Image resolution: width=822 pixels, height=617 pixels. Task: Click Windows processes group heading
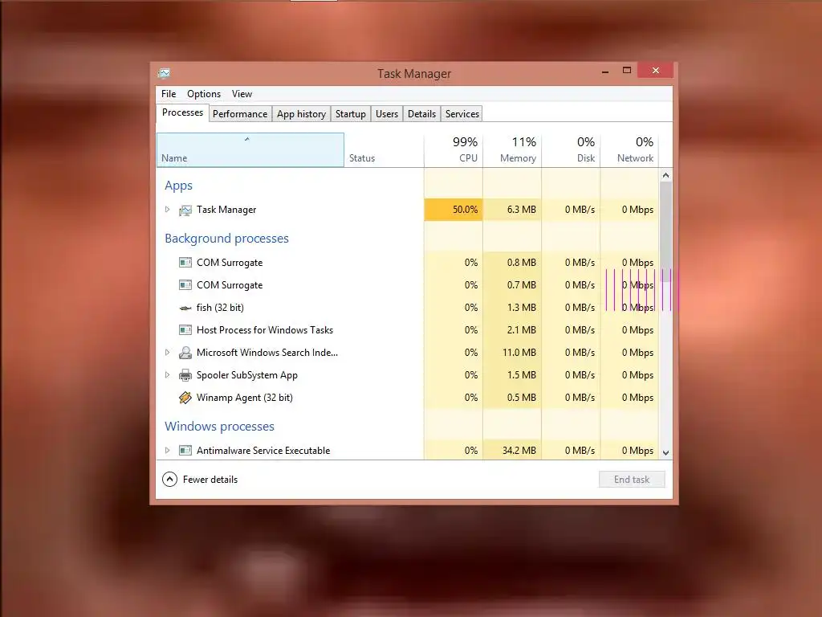tap(219, 426)
